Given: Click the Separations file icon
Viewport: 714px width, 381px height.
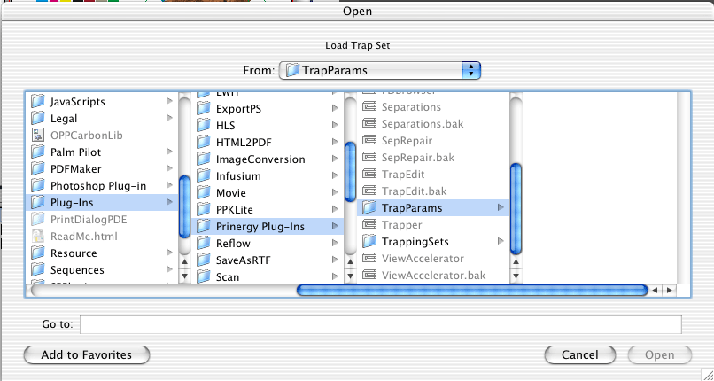Looking at the screenshot, I should [x=369, y=107].
